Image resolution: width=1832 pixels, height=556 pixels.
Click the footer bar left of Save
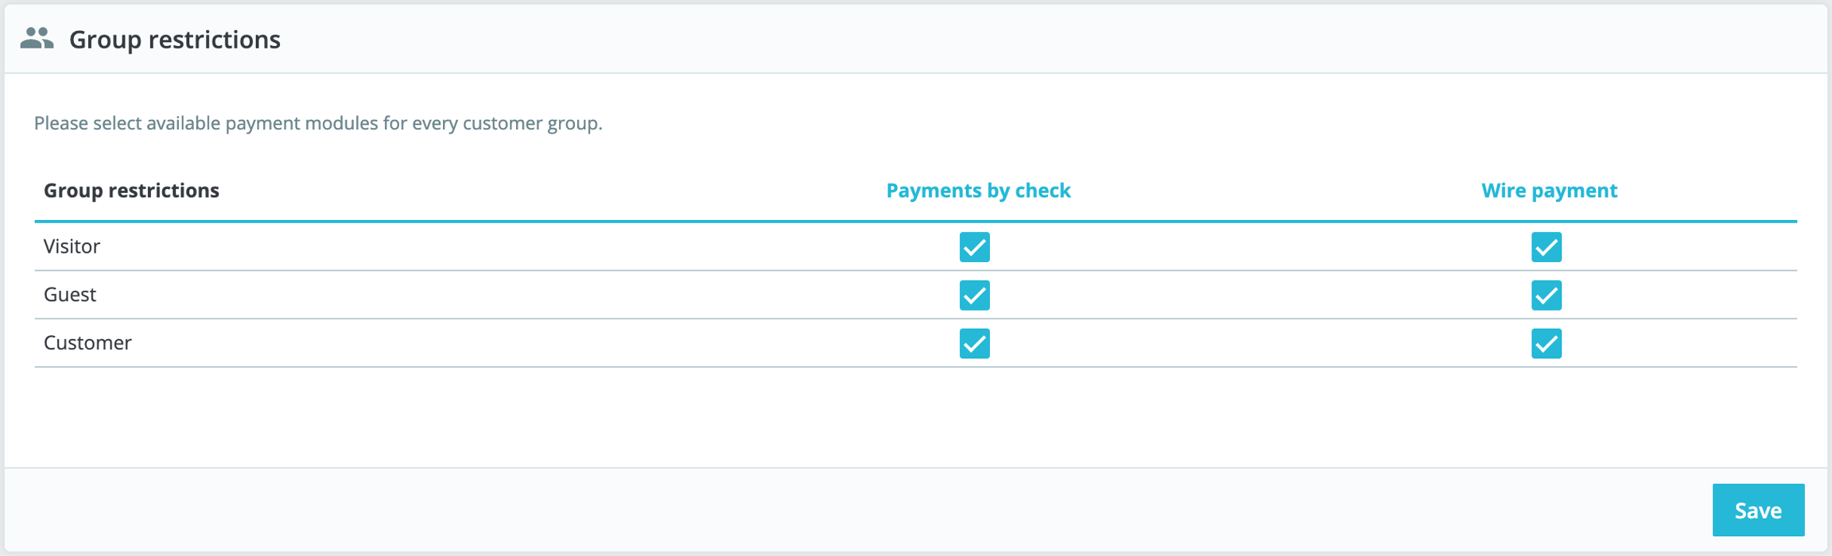pos(795,510)
